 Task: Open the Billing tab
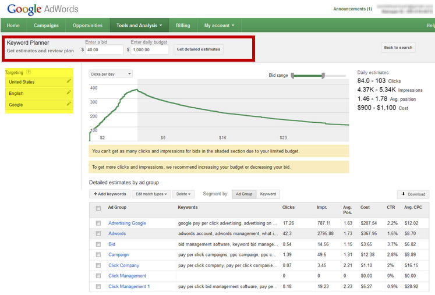183,25
